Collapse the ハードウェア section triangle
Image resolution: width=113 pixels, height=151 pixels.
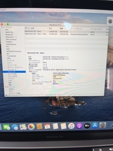point(2,27)
